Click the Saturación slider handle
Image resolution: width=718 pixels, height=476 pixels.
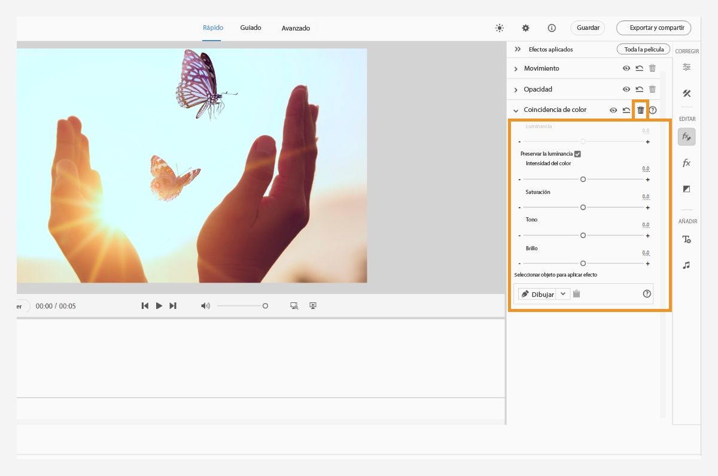point(583,207)
